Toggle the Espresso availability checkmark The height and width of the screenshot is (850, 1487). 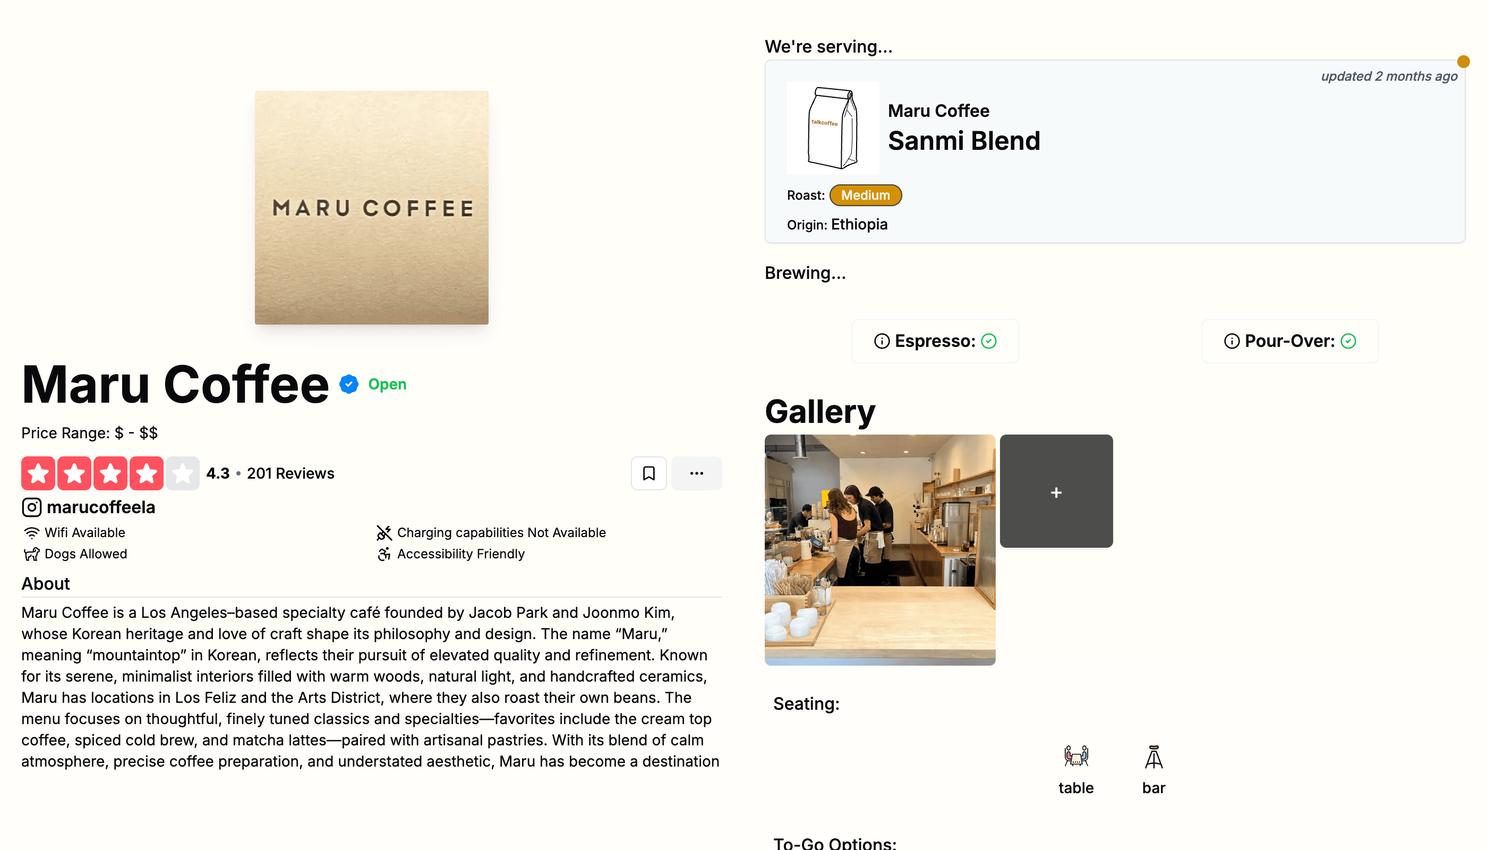tap(989, 341)
